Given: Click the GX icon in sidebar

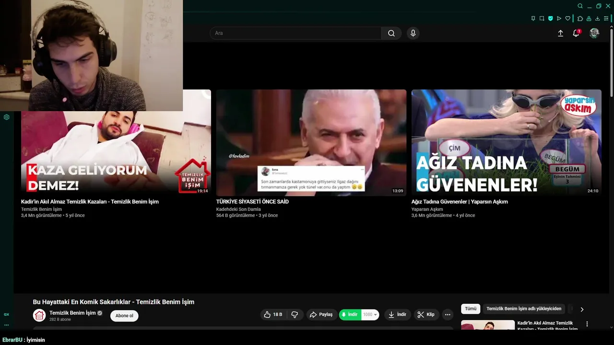Looking at the screenshot, I should point(7,314).
